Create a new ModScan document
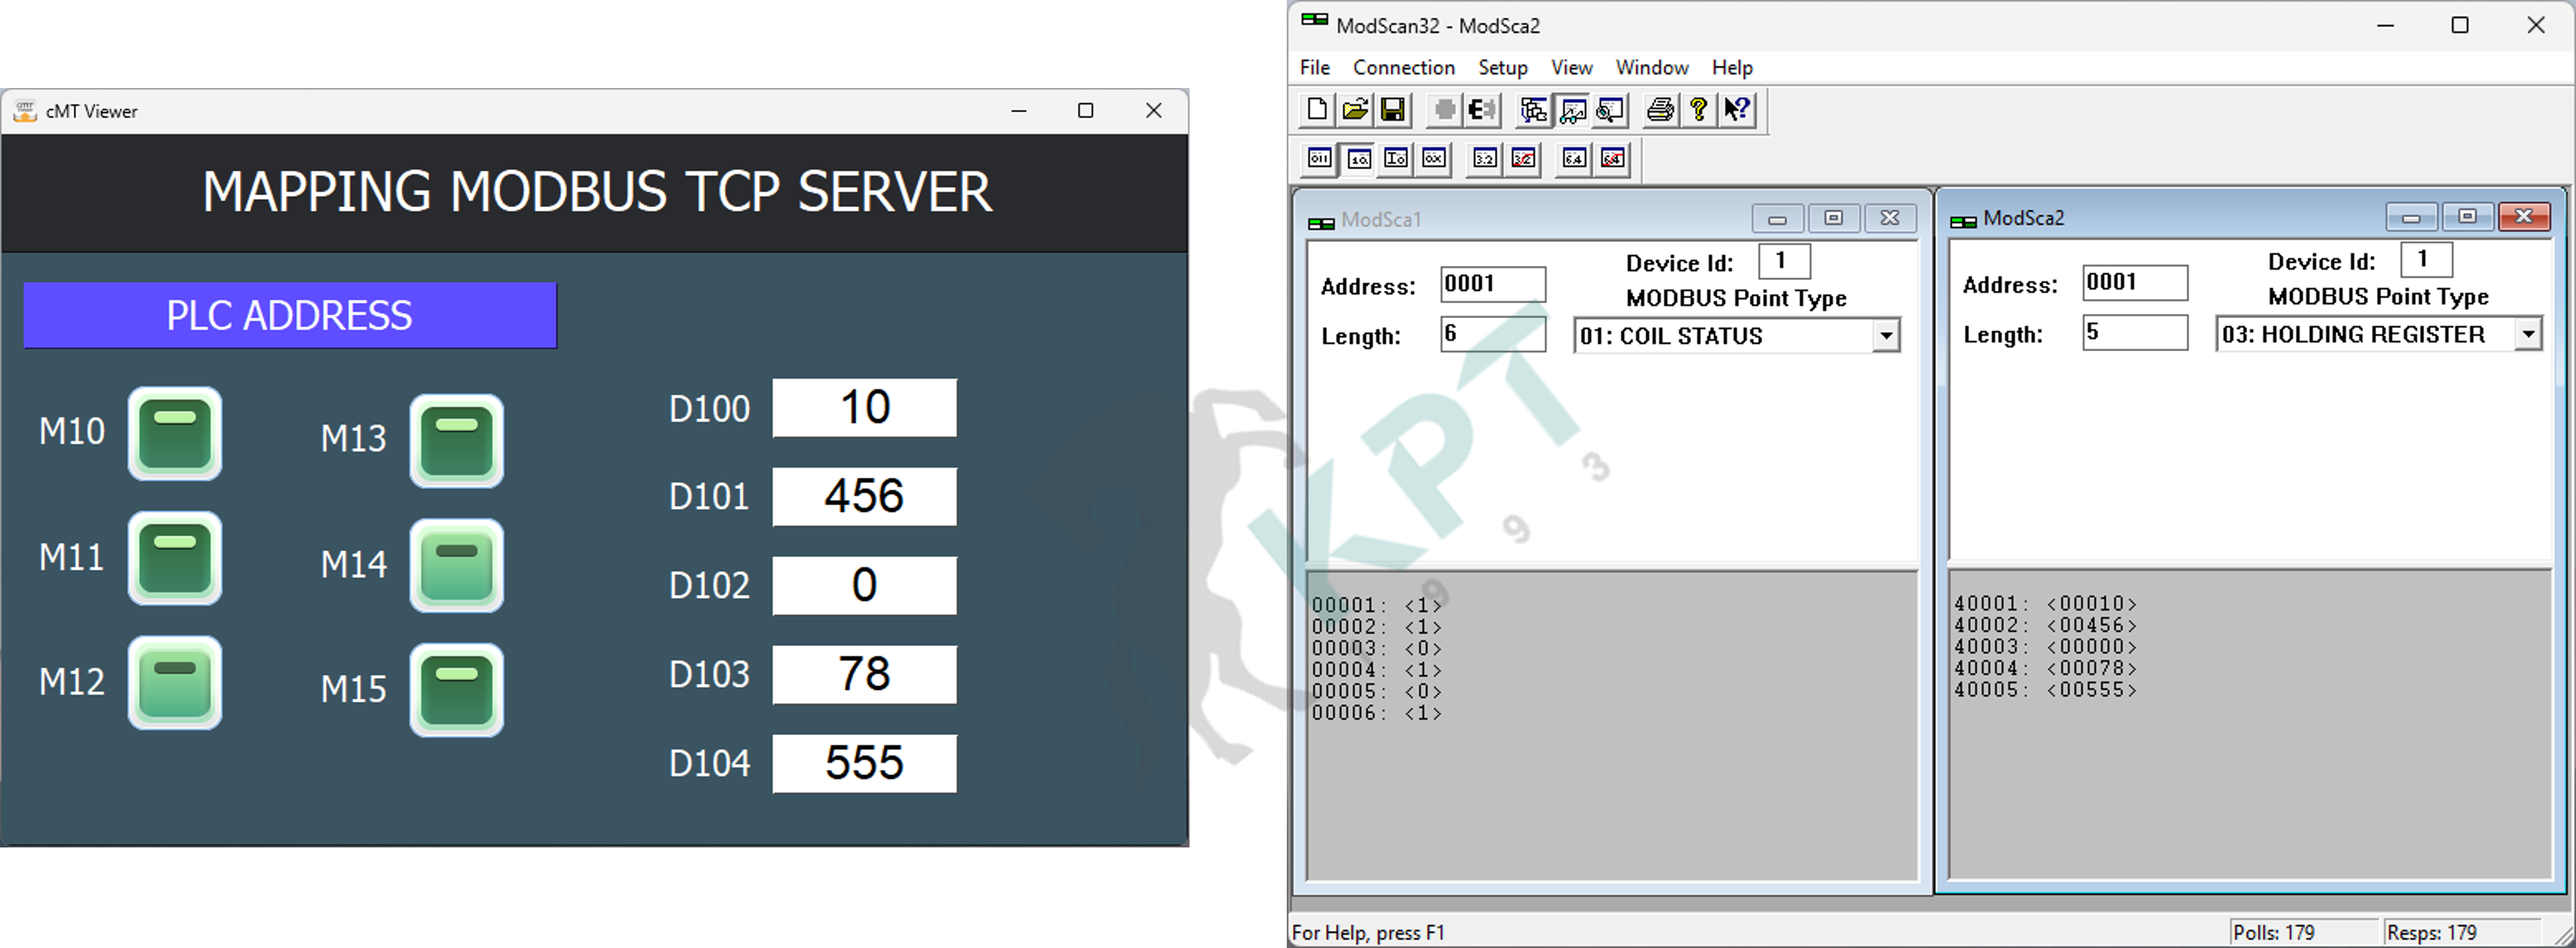 click(x=1317, y=109)
